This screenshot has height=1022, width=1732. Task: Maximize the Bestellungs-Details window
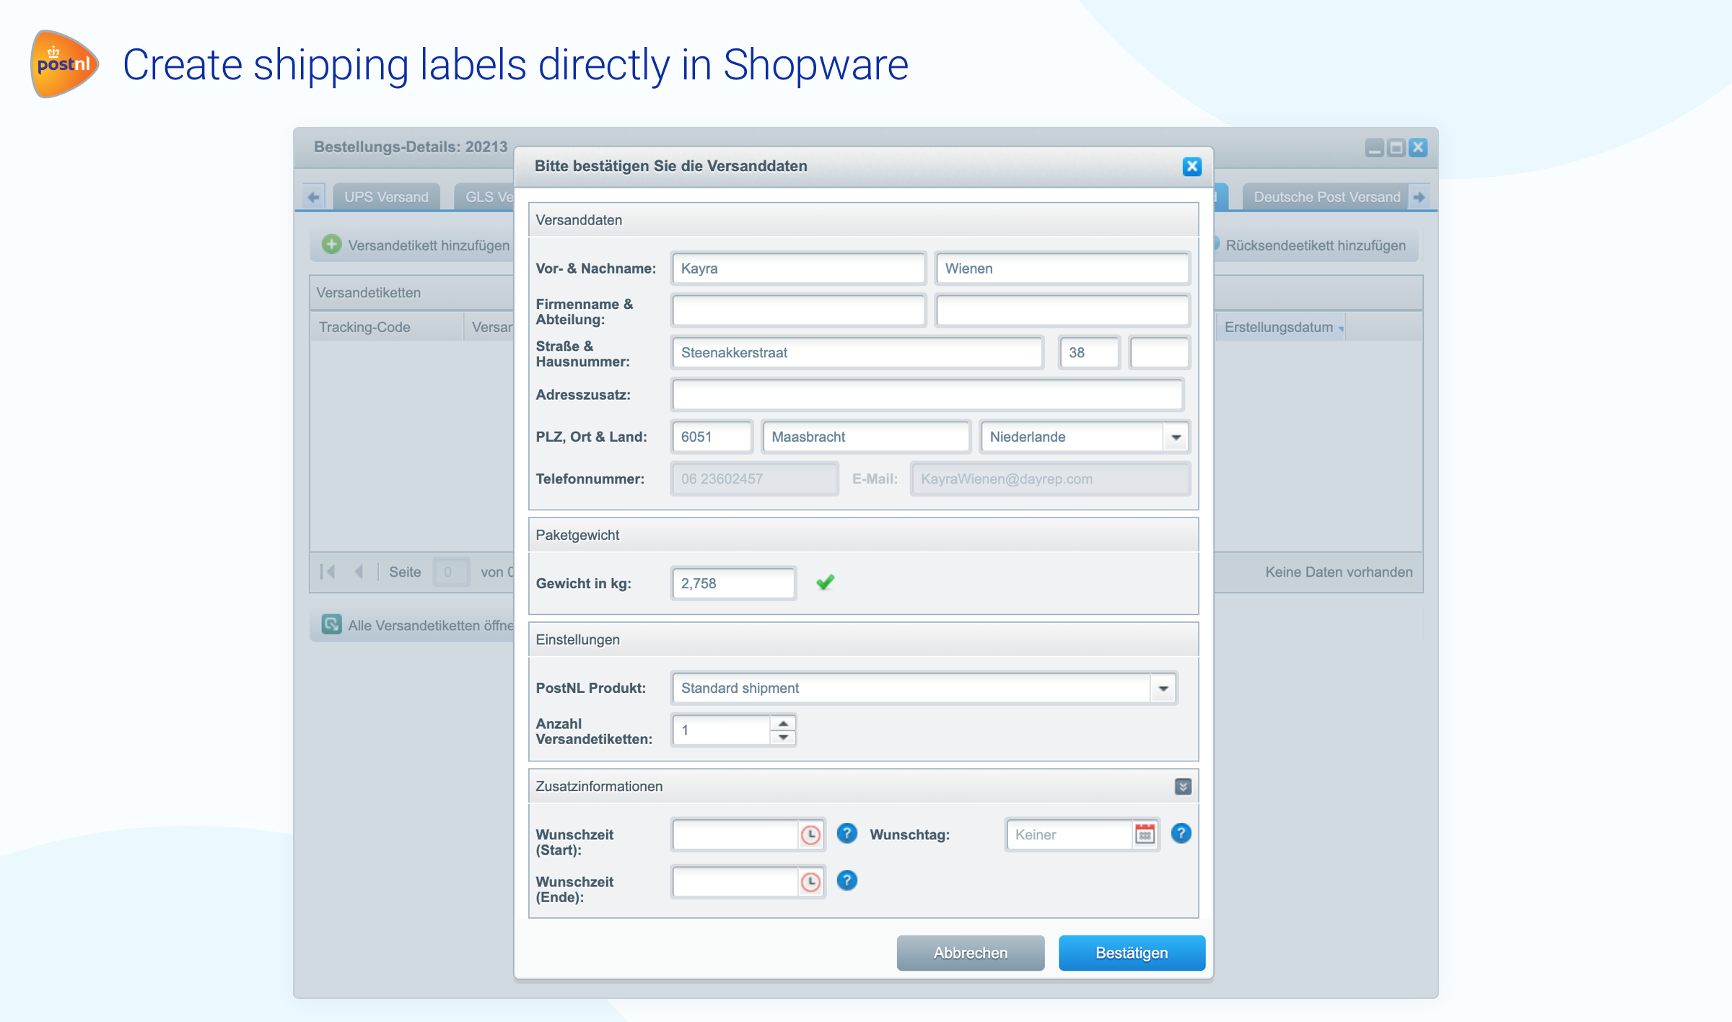tap(1396, 147)
